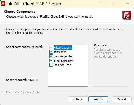Minimize the Setup window

(x=100, y=4)
